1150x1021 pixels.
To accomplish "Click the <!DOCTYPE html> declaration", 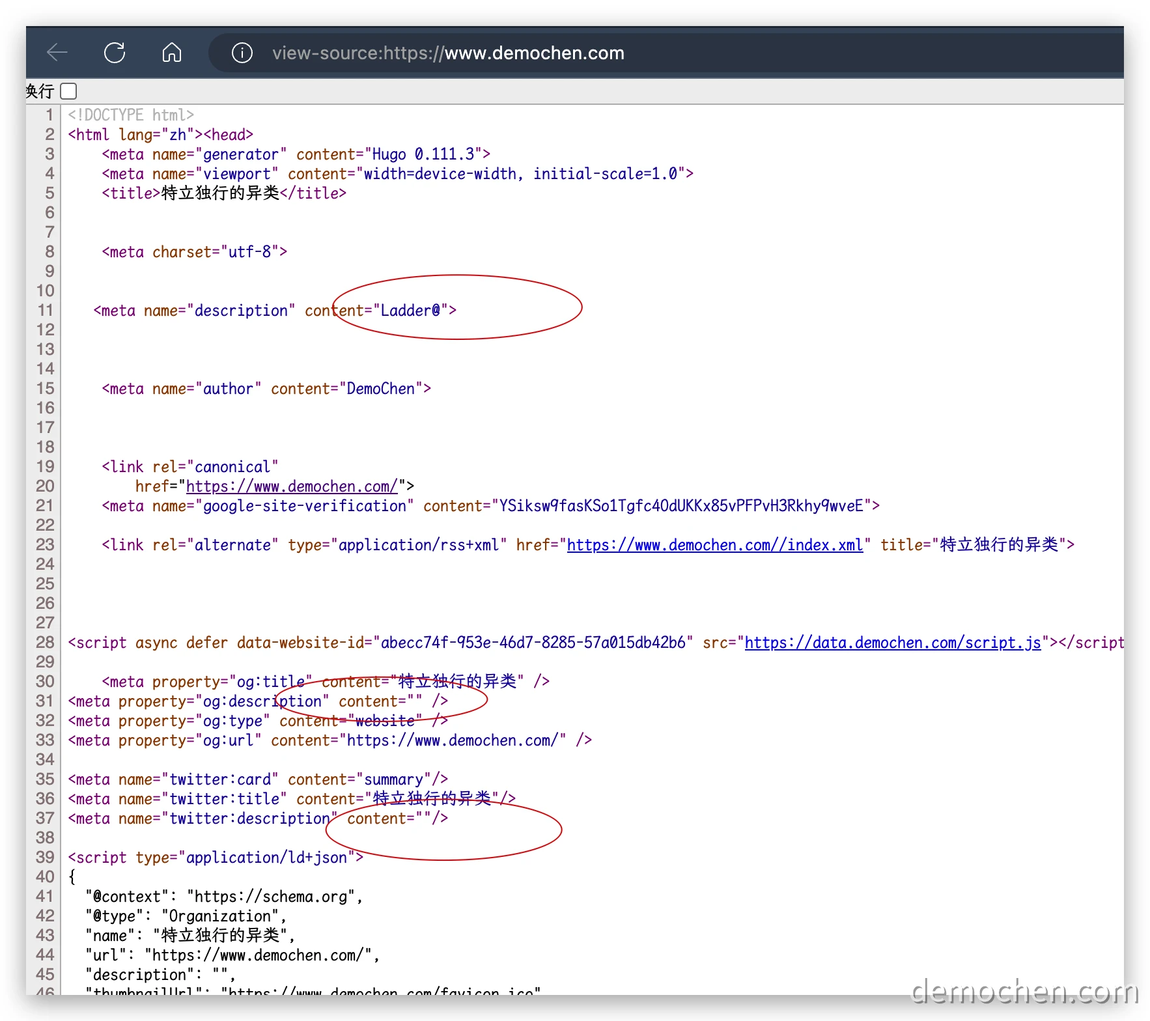I will click(131, 115).
